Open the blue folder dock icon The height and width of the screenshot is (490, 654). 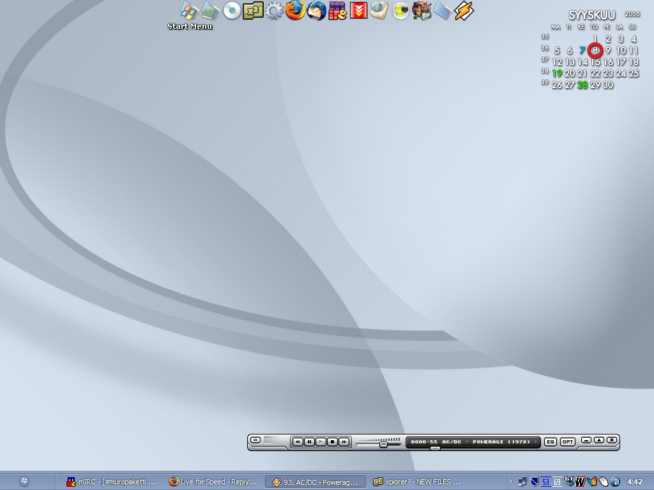pos(443,11)
